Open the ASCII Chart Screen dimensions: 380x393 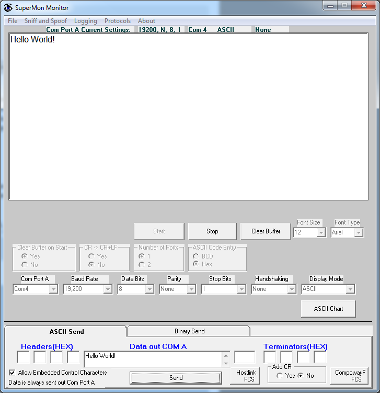(x=328, y=309)
